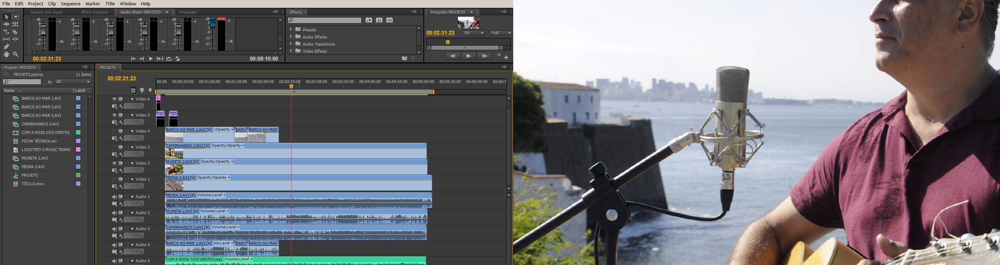Click the Play button in Audio Mixer
Screen dimensions: 1000x265
tap(151, 59)
